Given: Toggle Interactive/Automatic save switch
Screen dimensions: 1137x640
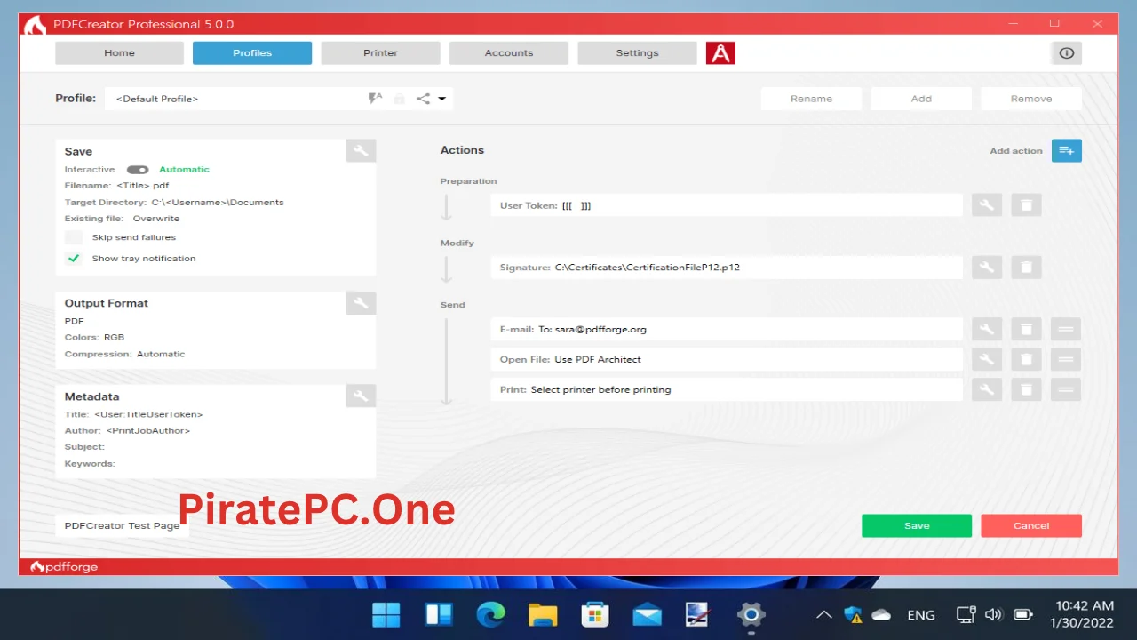Looking at the screenshot, I should [138, 170].
